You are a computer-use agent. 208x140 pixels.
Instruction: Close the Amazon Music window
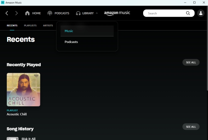[x=204, y=2]
